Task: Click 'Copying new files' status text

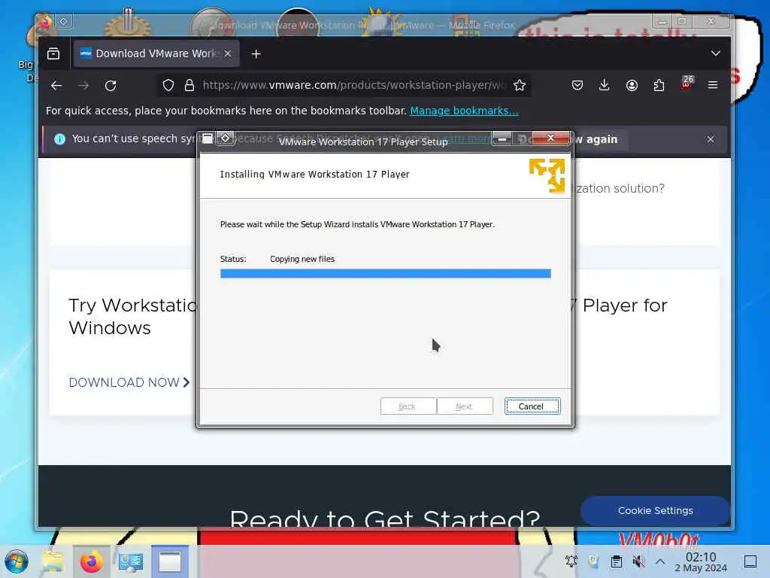Action: click(302, 259)
